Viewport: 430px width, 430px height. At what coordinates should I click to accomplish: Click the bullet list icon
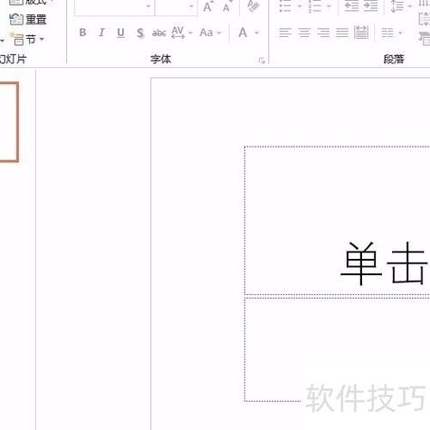(x=285, y=6)
